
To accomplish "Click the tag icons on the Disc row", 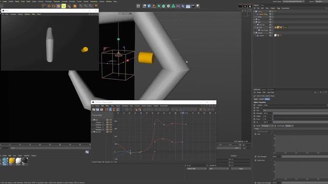I will (280, 27).
